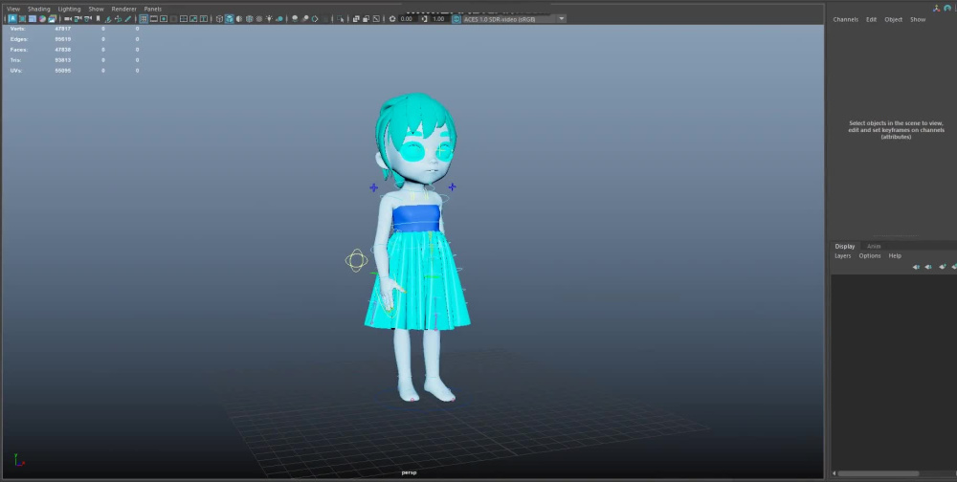
Task: Click the Motion Blur icon
Action: coord(305,19)
